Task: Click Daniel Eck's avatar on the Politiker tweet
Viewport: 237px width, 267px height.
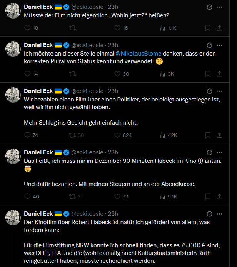Action: pyautogui.click(x=13, y=95)
